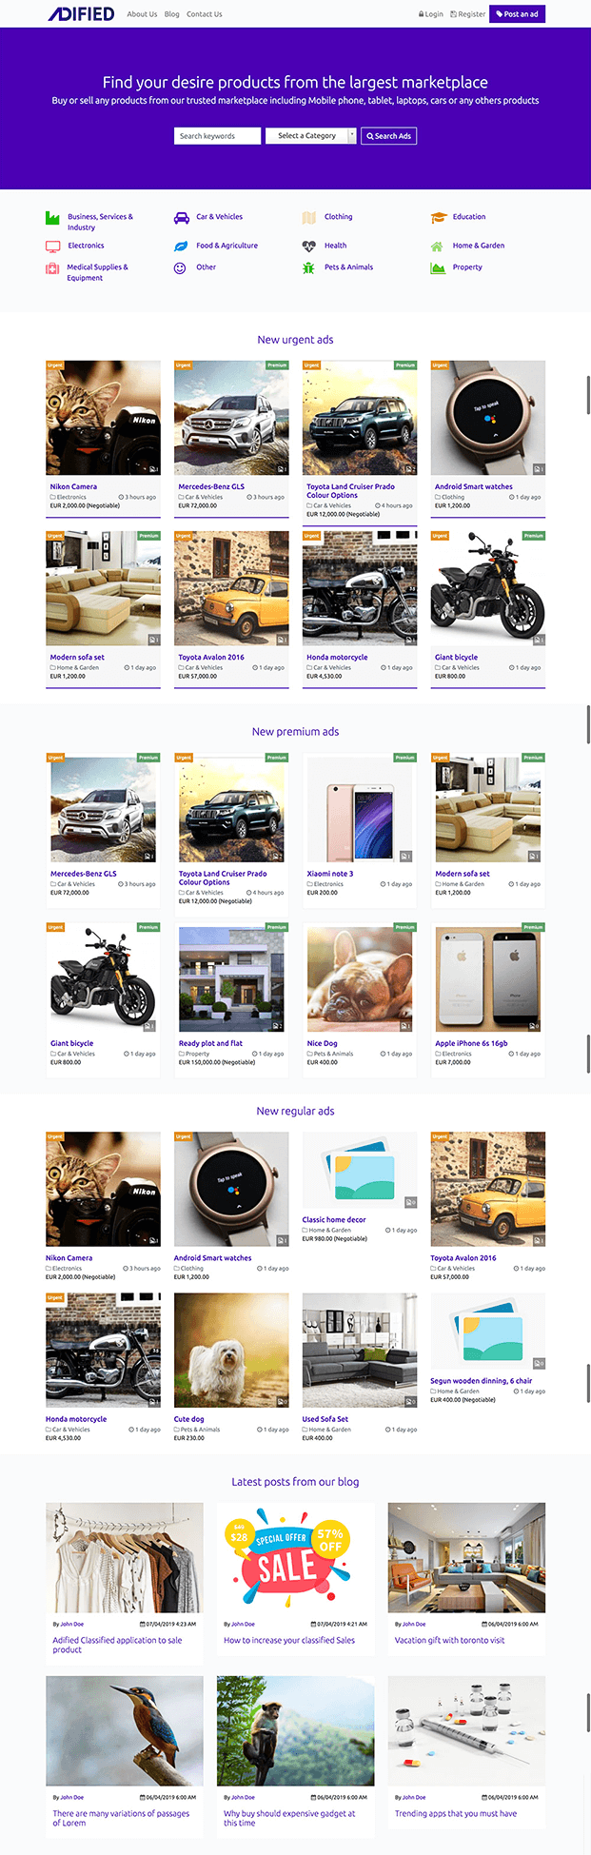Click the Other smiley face icon
This screenshot has height=1855, width=591.
click(180, 267)
